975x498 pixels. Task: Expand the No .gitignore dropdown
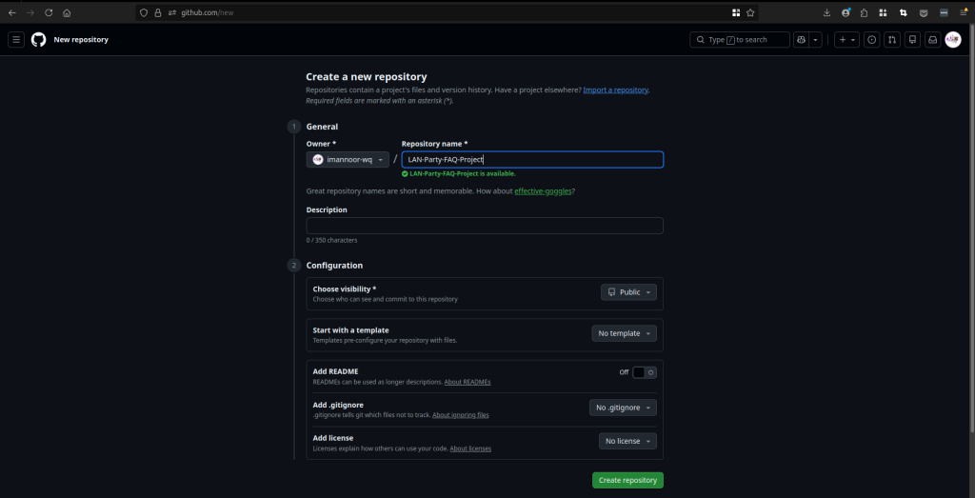pos(623,408)
